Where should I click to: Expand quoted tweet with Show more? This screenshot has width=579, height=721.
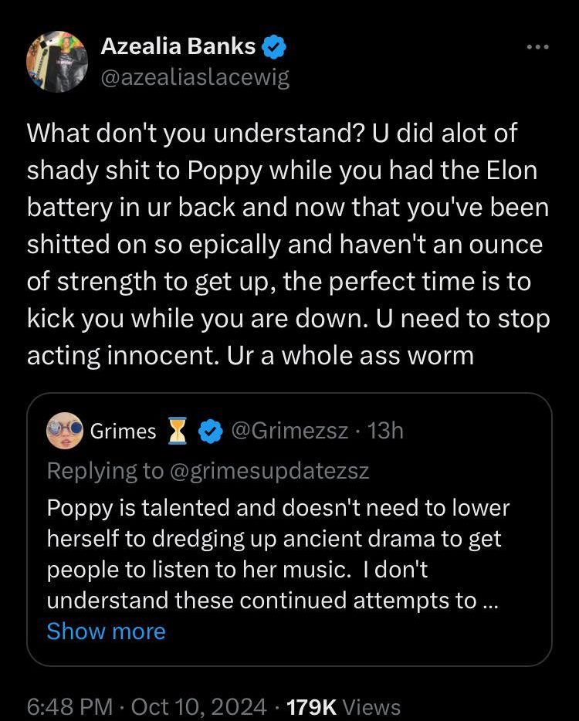pyautogui.click(x=106, y=631)
